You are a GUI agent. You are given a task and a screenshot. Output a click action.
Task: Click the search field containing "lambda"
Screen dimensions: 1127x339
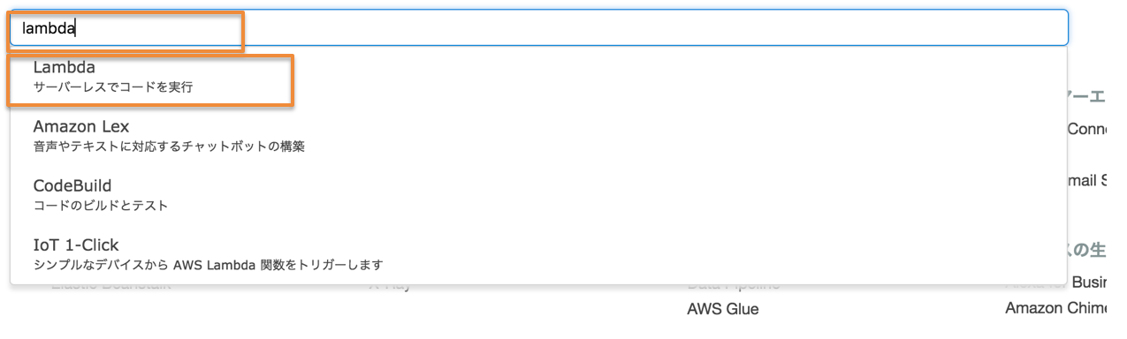(538, 27)
